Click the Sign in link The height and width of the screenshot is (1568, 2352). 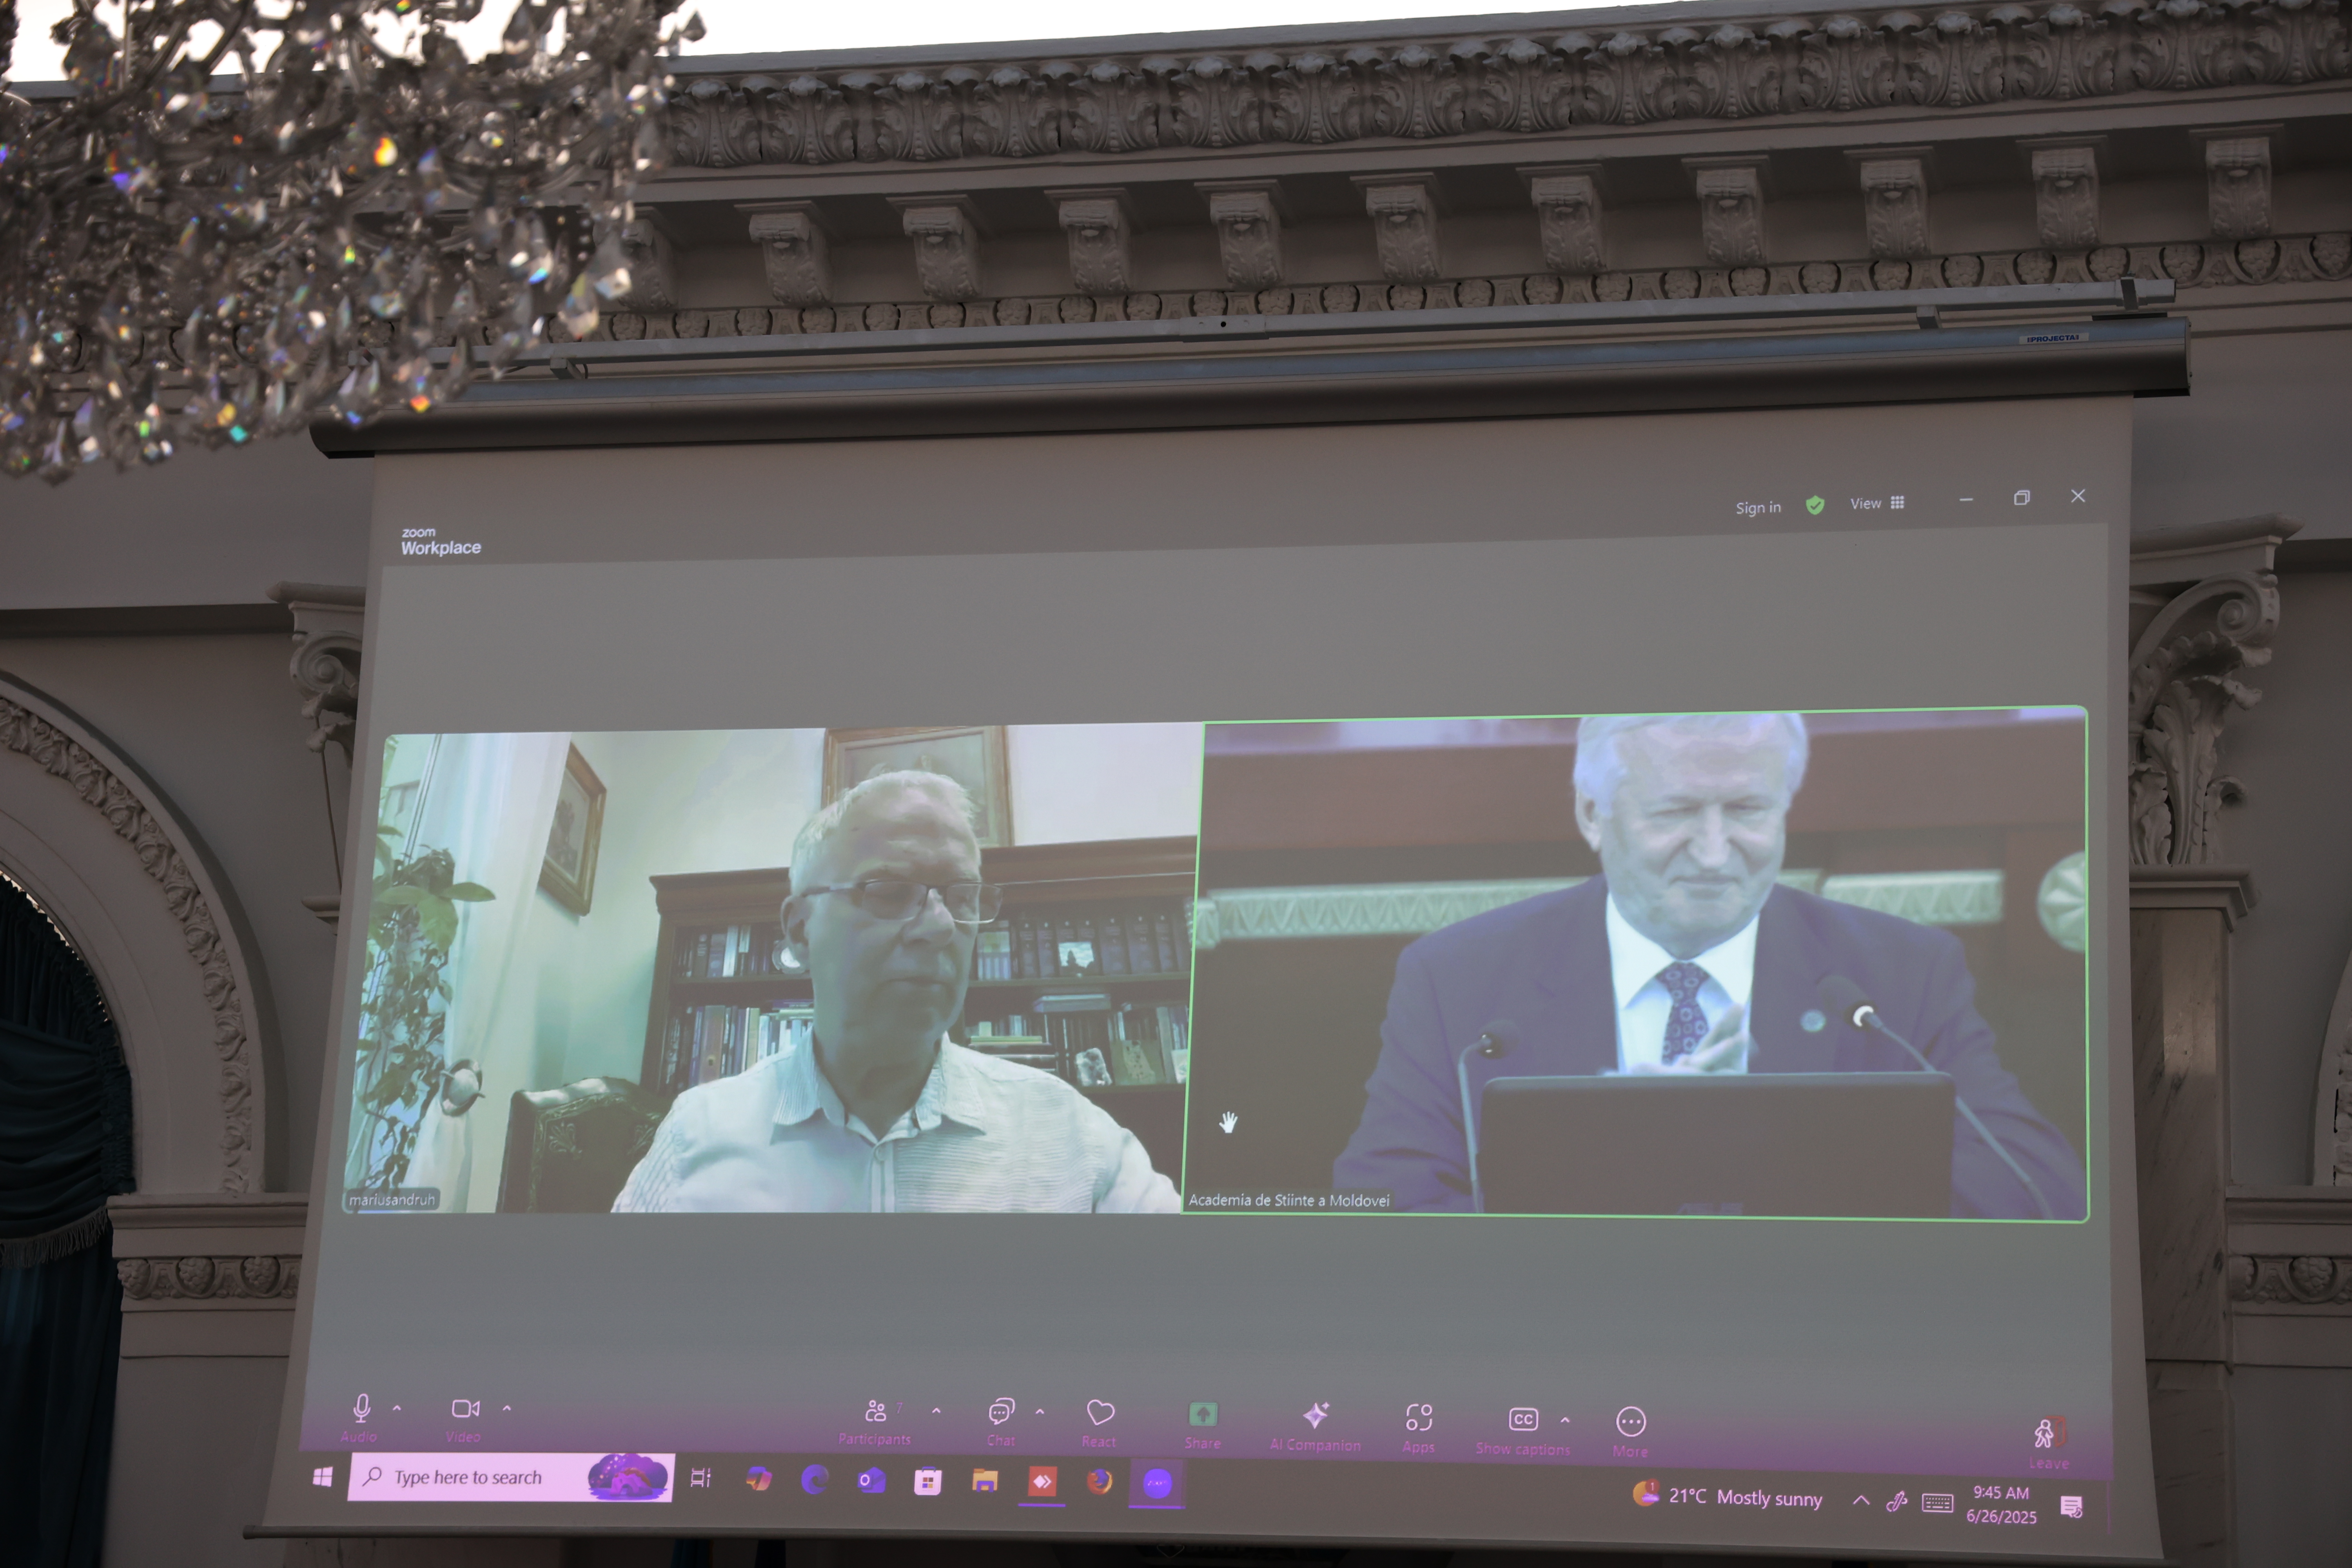(x=1758, y=508)
